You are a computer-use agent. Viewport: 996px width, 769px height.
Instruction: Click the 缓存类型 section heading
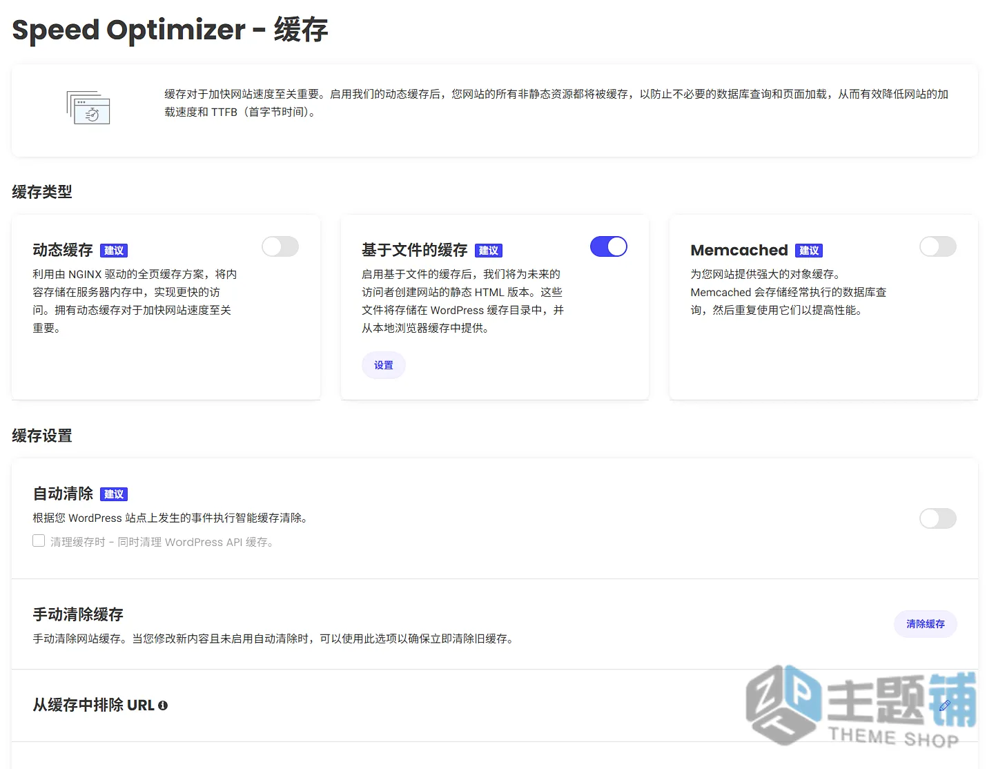42,192
